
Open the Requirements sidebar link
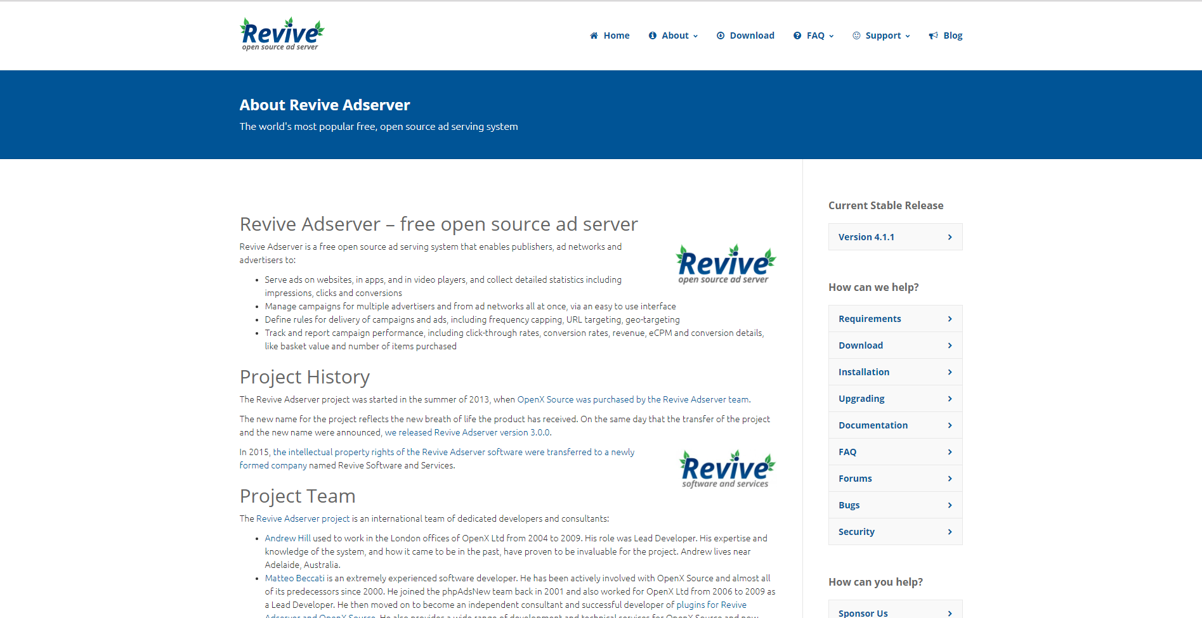coord(895,319)
